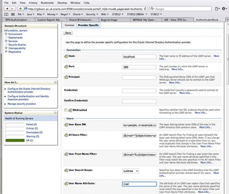The image size is (229, 194).
Task: Click the green OK health bar
Action: pos(15,140)
